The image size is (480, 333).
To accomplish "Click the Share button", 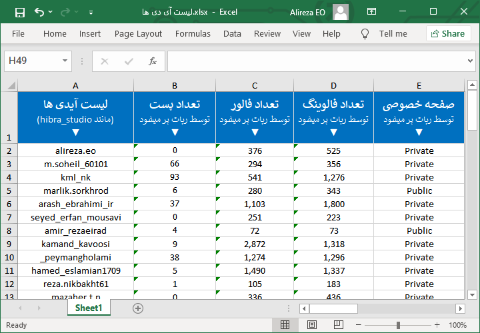I will [x=448, y=34].
